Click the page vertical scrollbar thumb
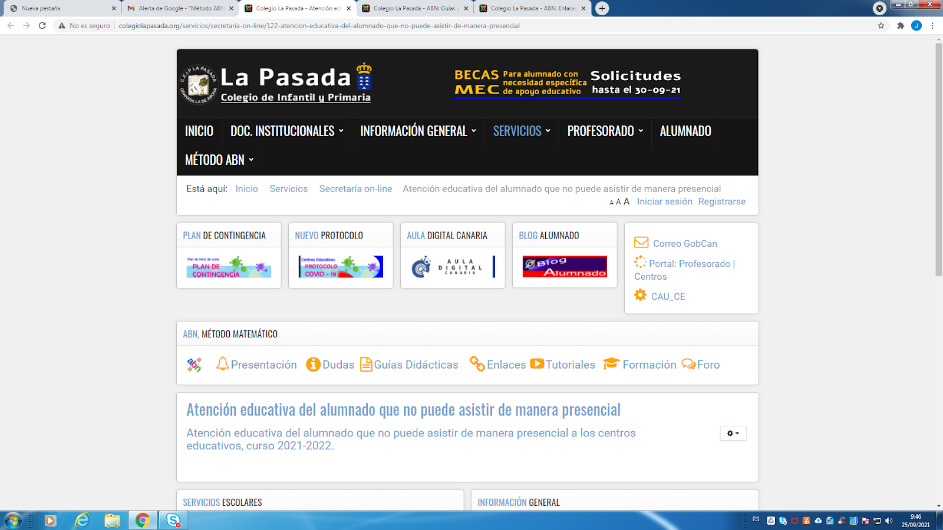 tap(939, 159)
